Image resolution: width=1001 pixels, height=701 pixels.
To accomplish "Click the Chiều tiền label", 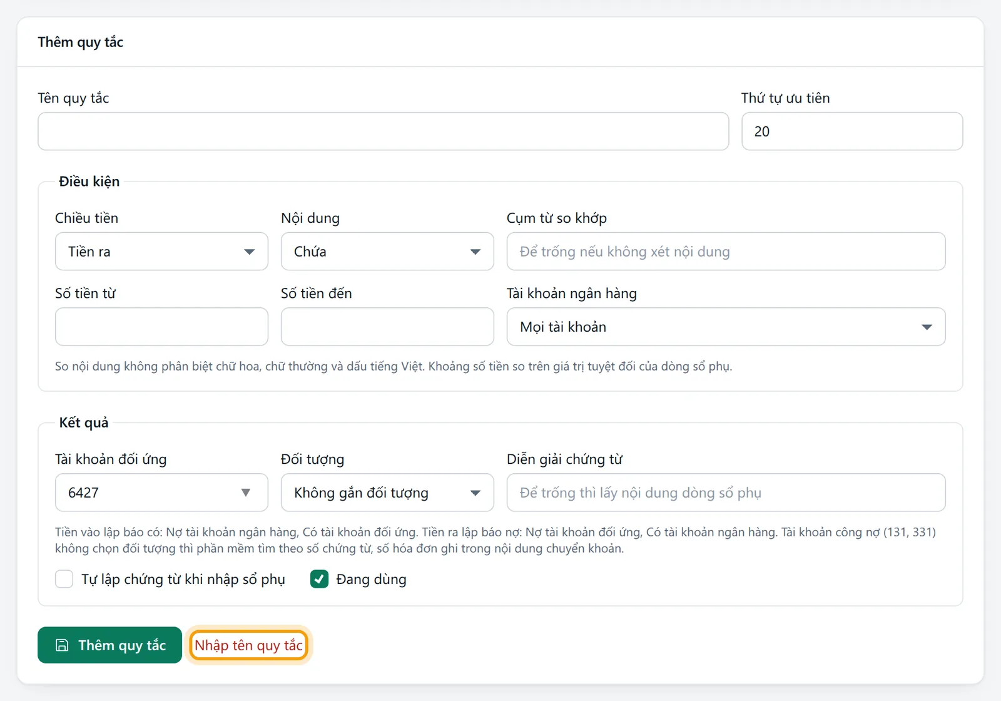I will [86, 218].
